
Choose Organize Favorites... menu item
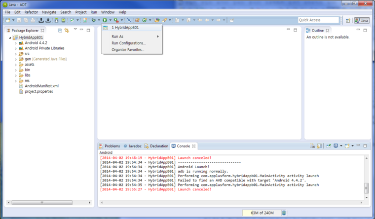[x=132, y=50]
